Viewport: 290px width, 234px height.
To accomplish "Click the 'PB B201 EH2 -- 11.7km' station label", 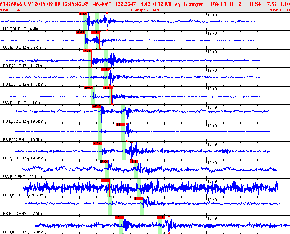I will (x=23, y=84).
